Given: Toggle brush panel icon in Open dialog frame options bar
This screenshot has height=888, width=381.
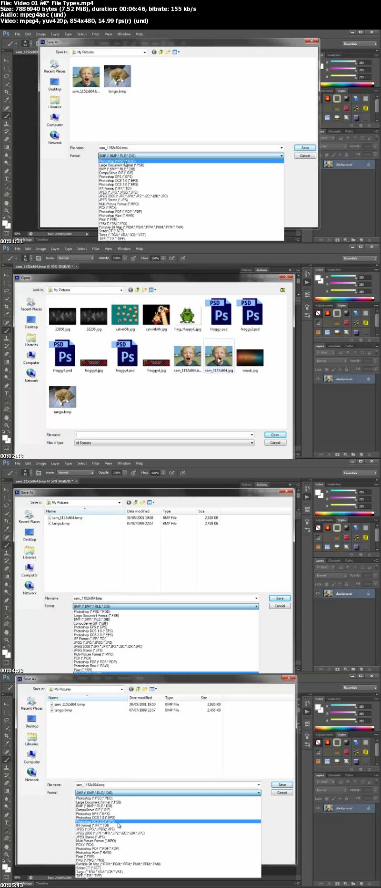Looking at the screenshot, I should (x=38, y=258).
